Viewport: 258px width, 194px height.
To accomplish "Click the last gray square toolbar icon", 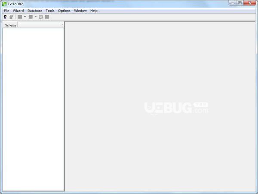I will pos(47,17).
